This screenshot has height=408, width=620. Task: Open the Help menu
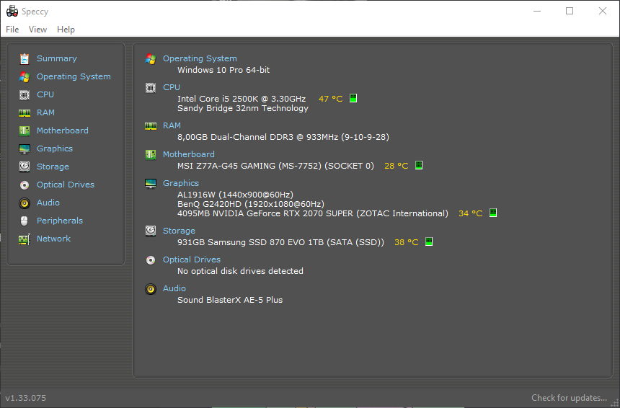coord(66,30)
